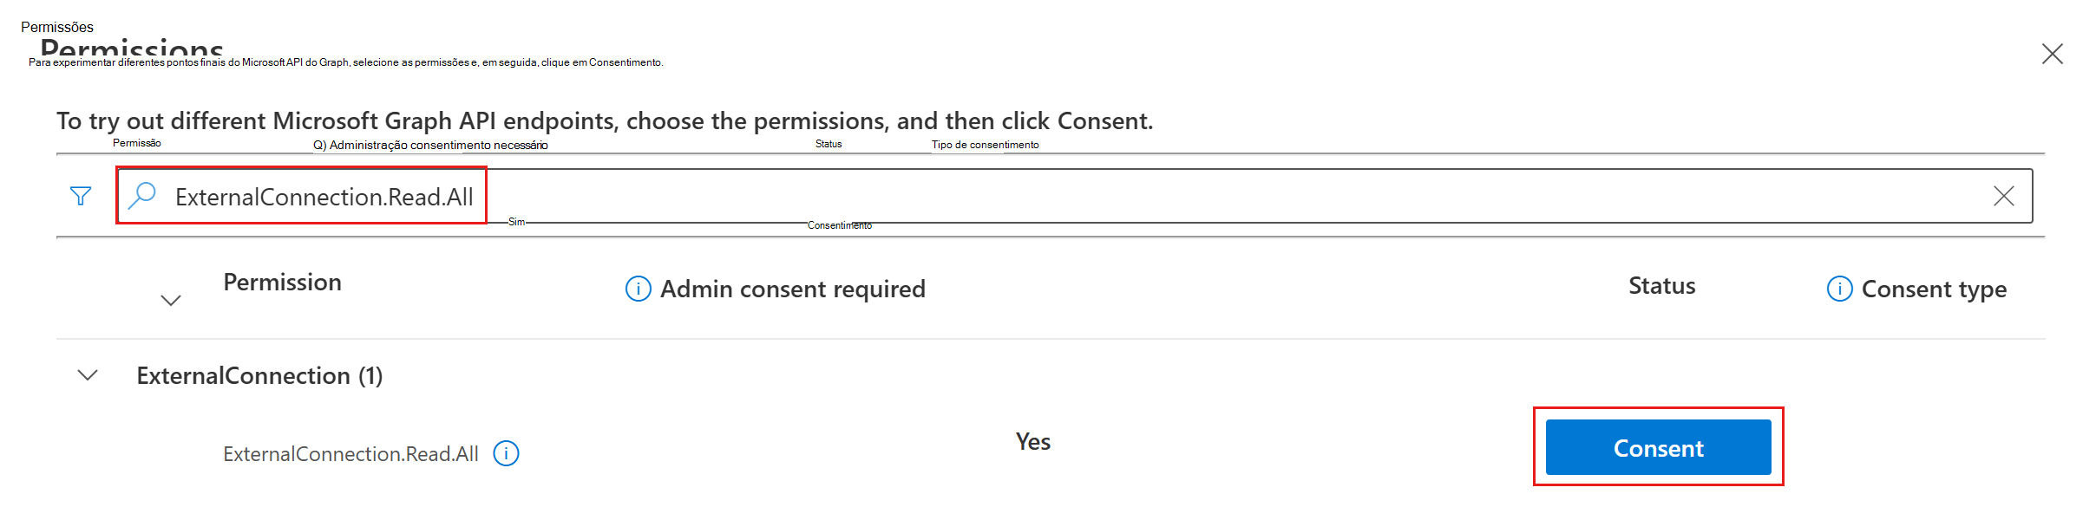The image size is (2096, 520).
Task: Open the filter options via funnel icon
Action: tap(80, 195)
